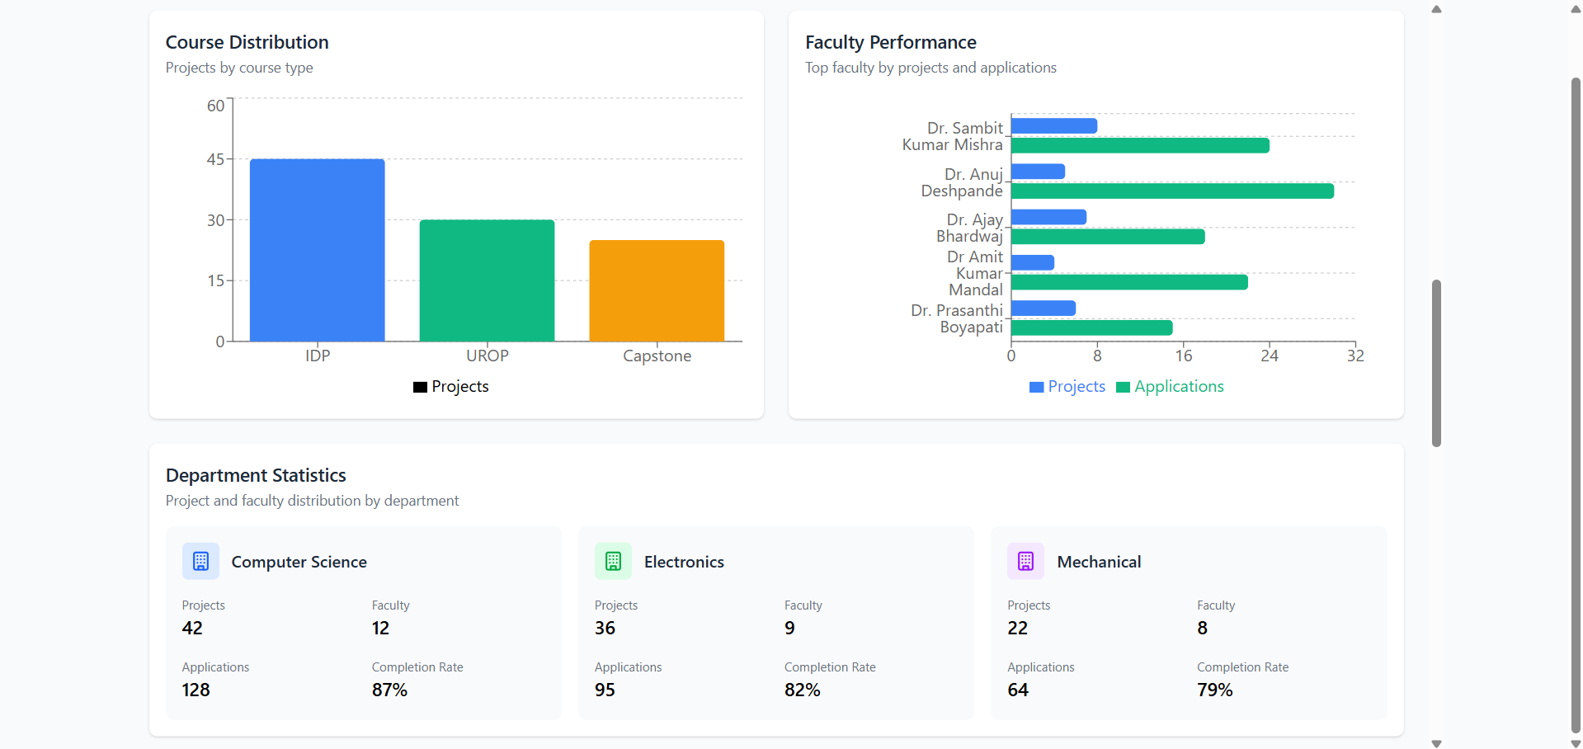1583x749 pixels.
Task: Click the Computer Science card title
Action: pos(299,562)
